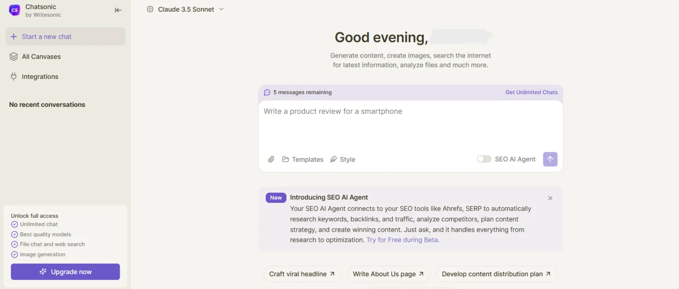Click the Best quality models item

pyautogui.click(x=41, y=234)
